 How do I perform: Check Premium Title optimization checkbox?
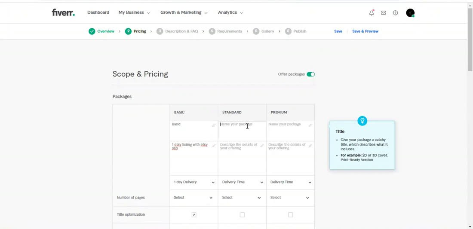coord(291,215)
